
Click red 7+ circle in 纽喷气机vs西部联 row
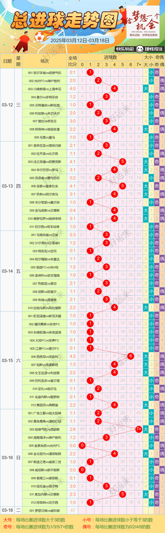[x=139, y=429]
